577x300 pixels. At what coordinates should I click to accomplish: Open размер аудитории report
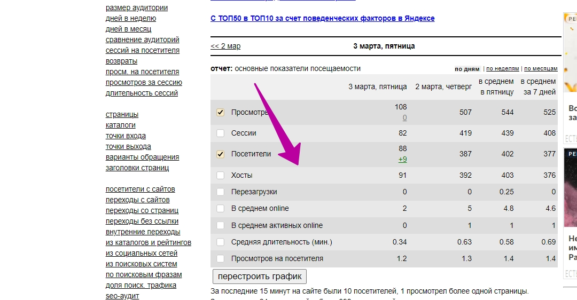[x=137, y=7]
